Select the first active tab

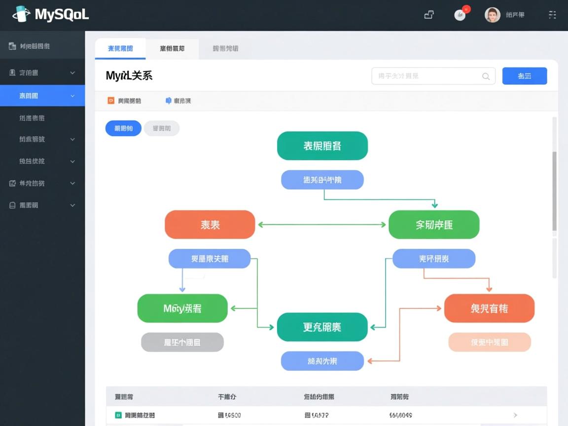(x=120, y=48)
